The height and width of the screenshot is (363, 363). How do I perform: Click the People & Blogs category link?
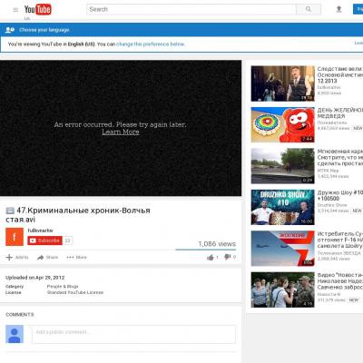coord(63,286)
